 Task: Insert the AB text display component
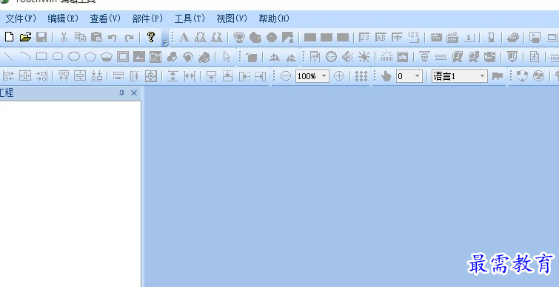click(x=381, y=38)
